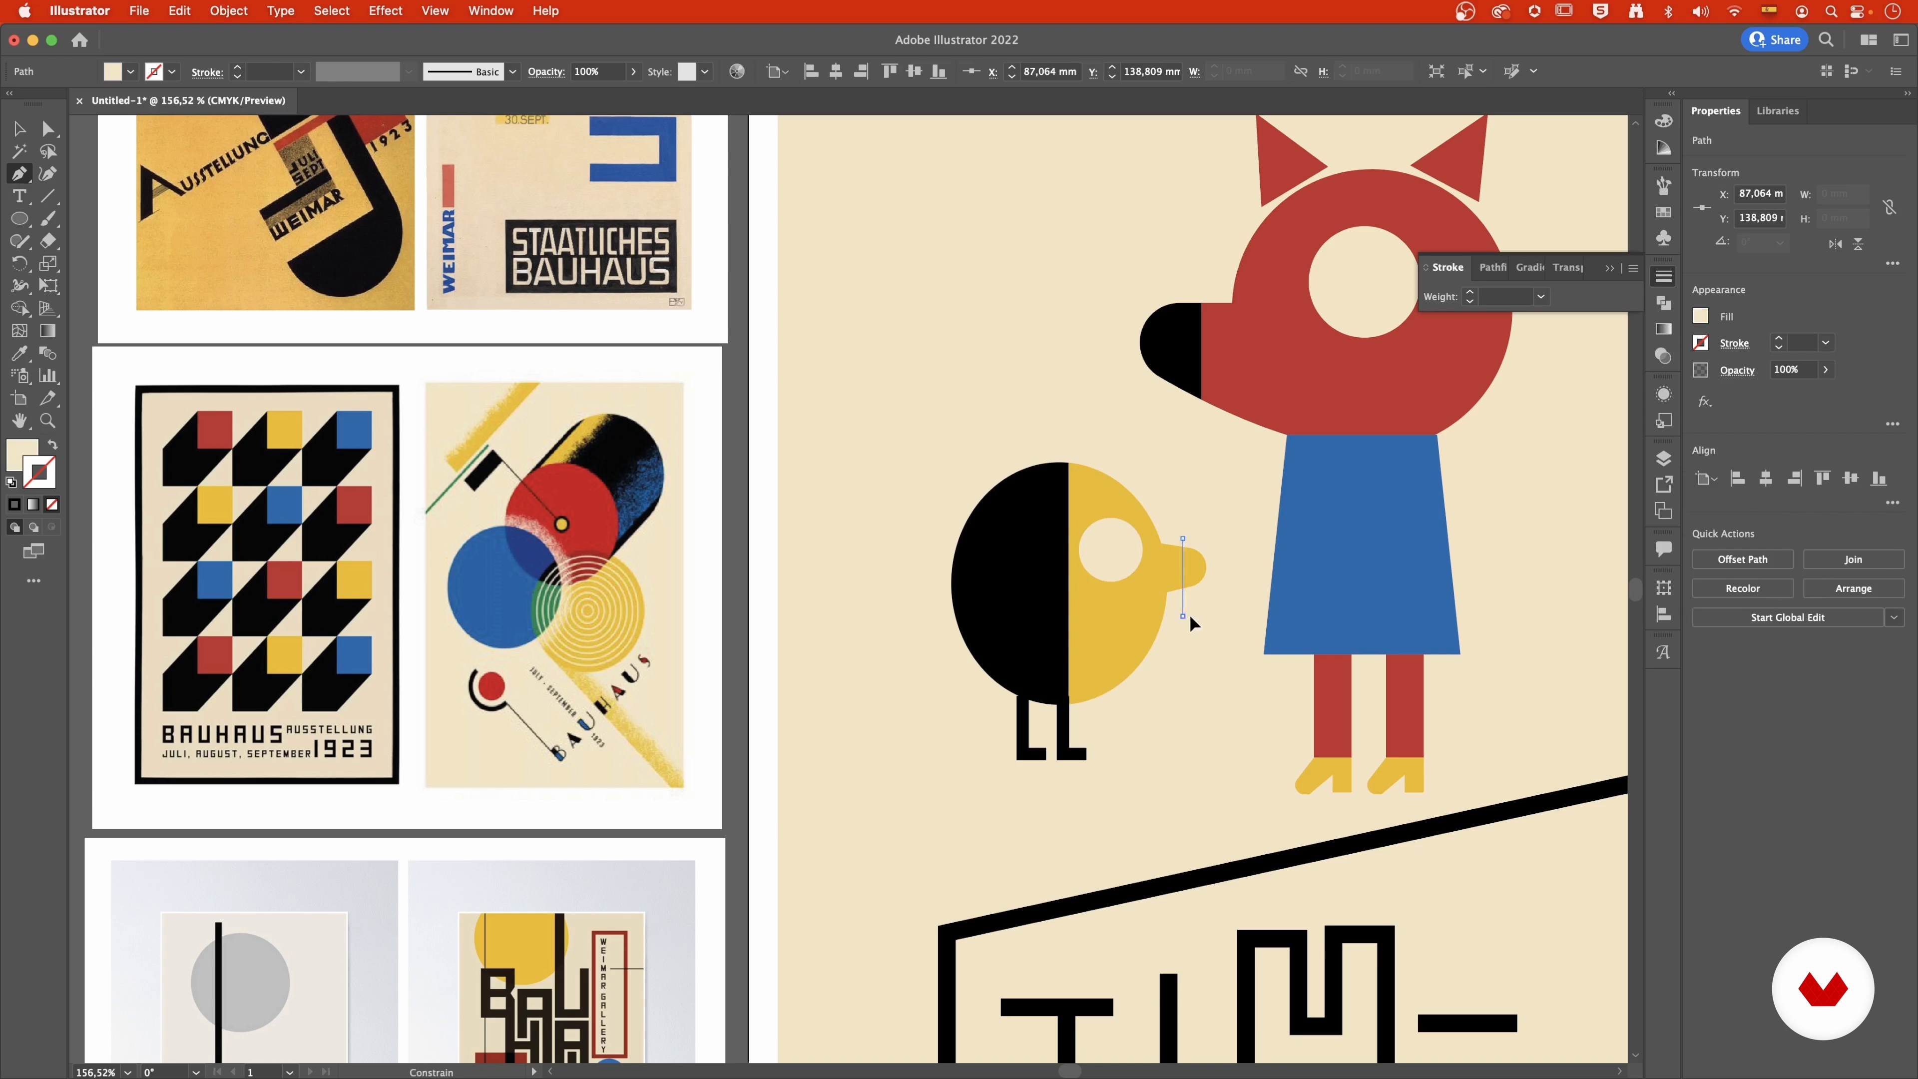Select the Gradient tool
The image size is (1918, 1079).
(x=48, y=331)
